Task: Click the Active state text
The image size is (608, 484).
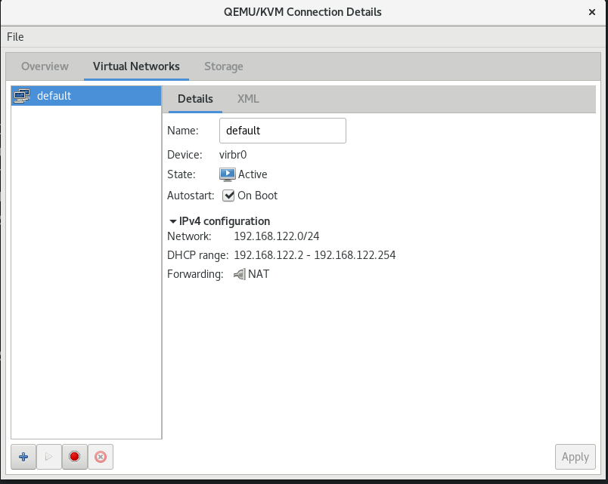Action: [x=253, y=174]
